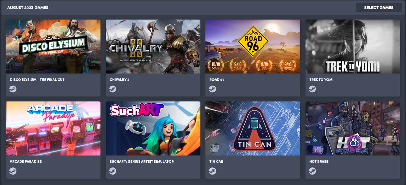Image resolution: width=406 pixels, height=185 pixels.
Task: Click the Steam icon under Chivalry 2
Action: click(x=113, y=89)
